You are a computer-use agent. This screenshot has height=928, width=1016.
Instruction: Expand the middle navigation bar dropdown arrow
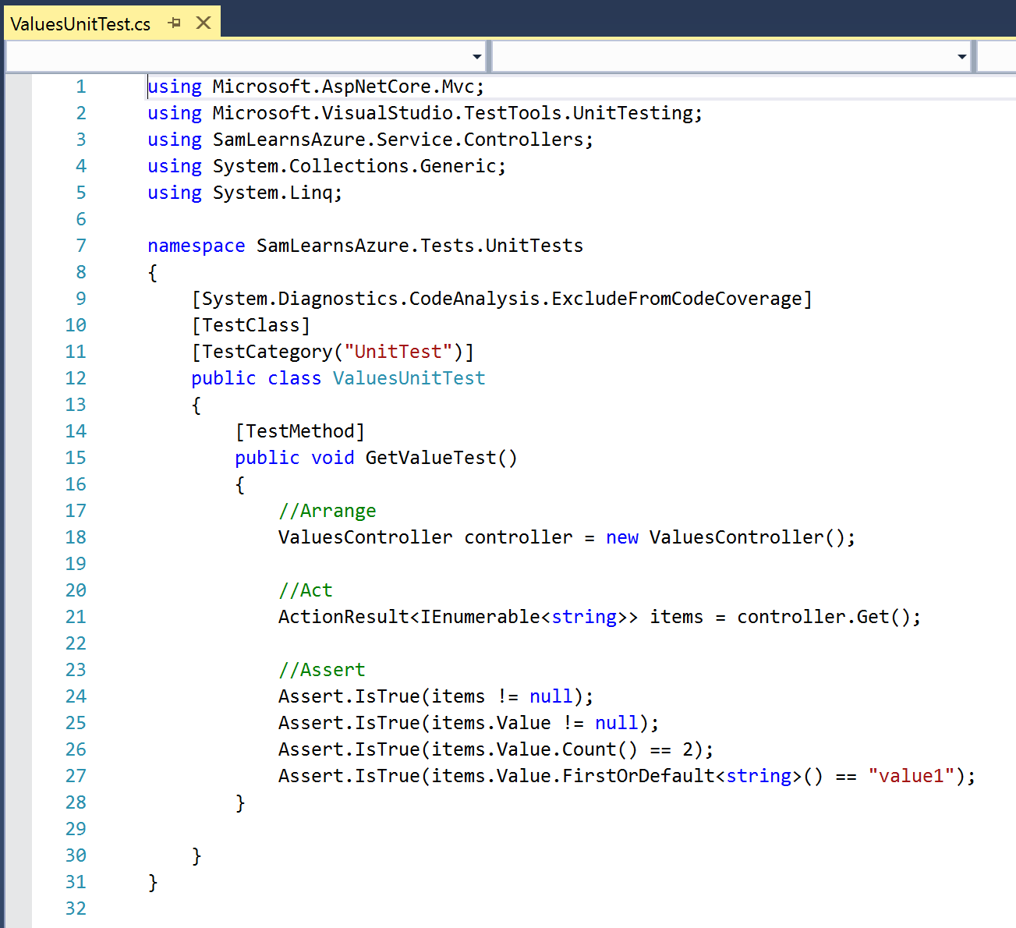[x=961, y=57]
